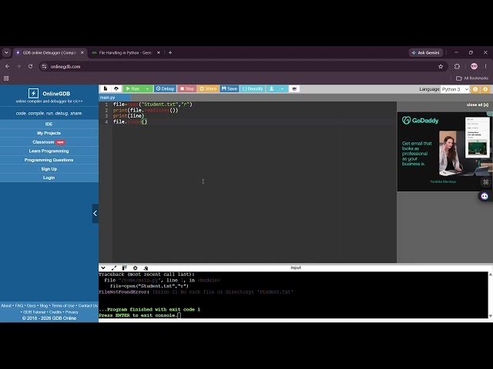Screen dimensions: 493x369
Task: Download the code with download icon
Action: (x=271, y=89)
